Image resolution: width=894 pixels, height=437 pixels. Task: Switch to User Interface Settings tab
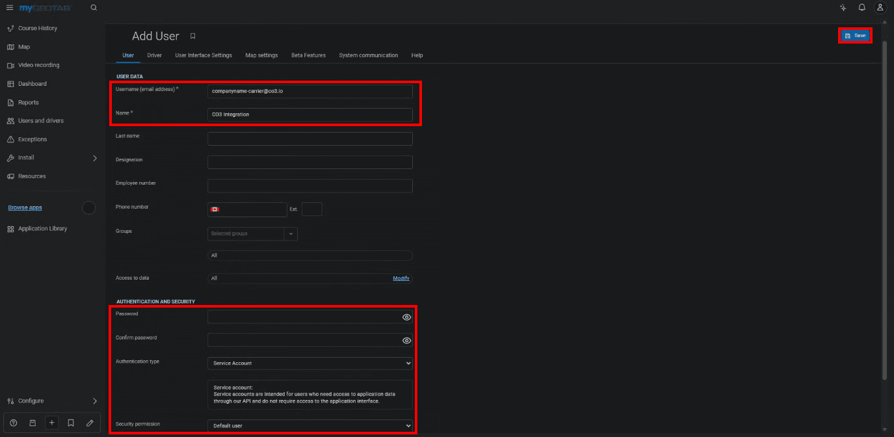tap(204, 55)
